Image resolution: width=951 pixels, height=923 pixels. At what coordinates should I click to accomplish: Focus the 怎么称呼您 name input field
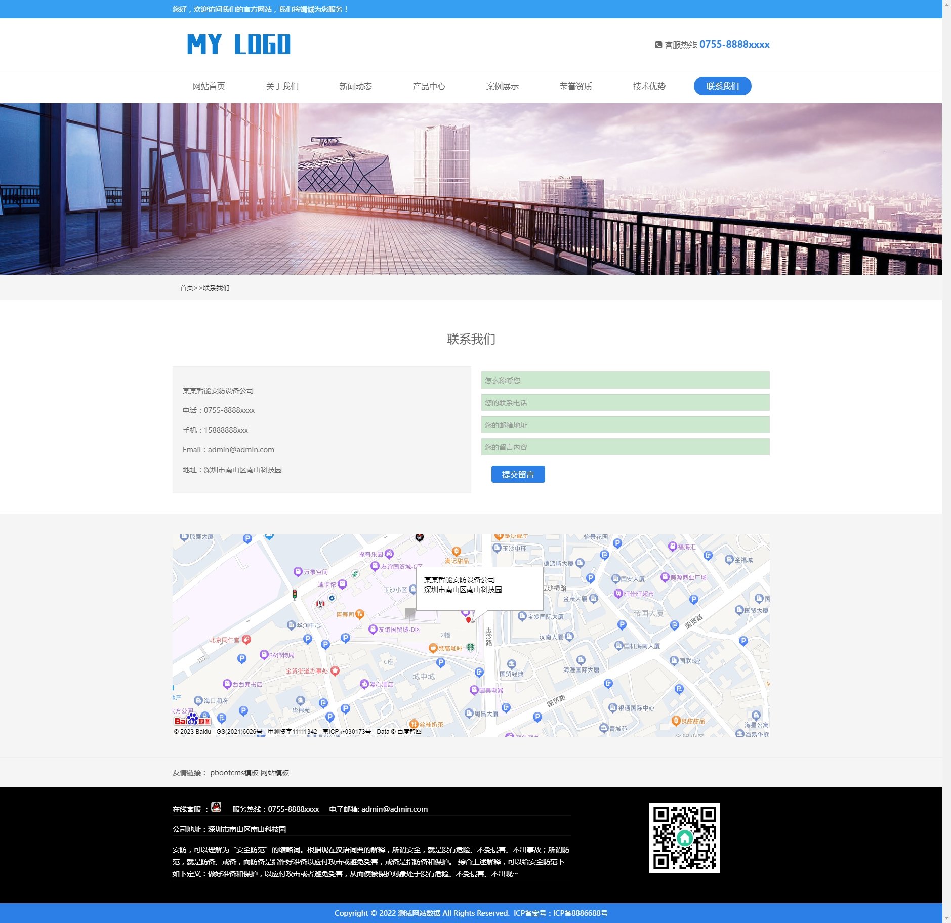(625, 381)
